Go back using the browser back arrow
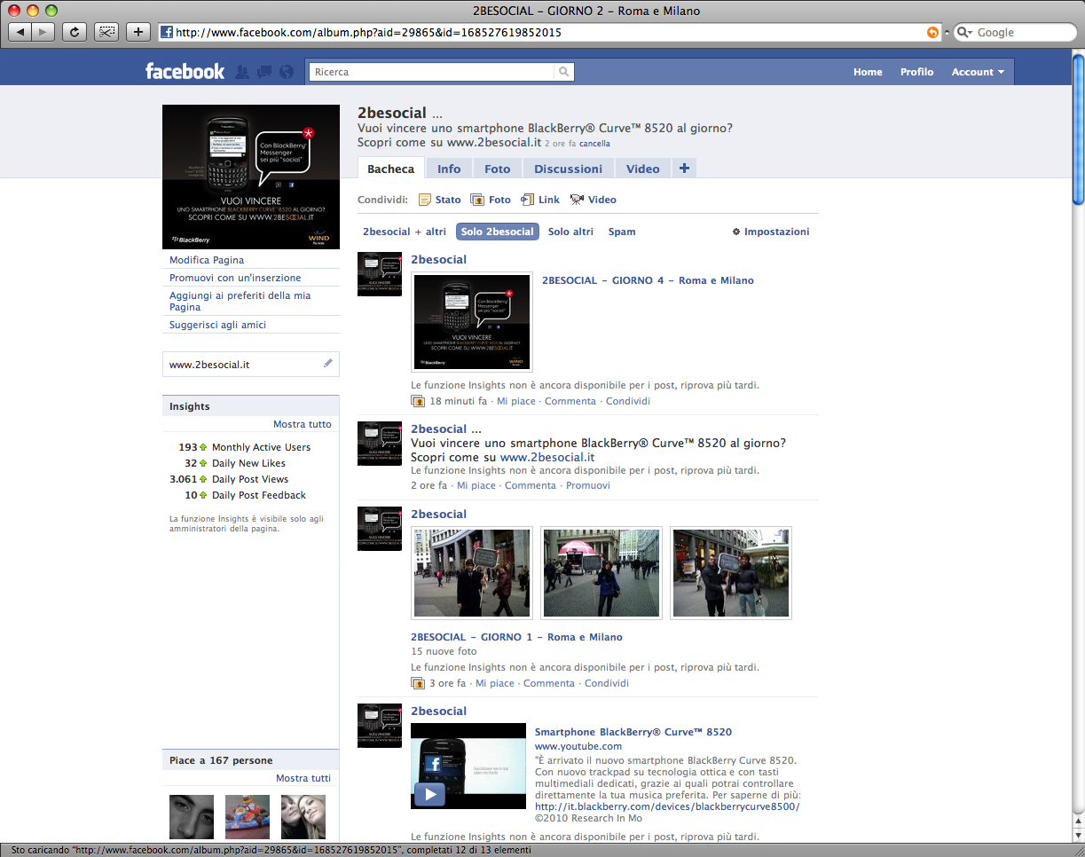 tap(20, 33)
